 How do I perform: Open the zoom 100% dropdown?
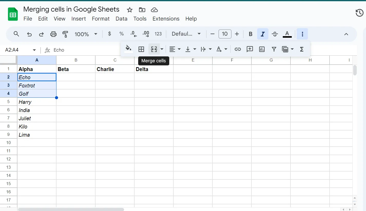(x=86, y=34)
